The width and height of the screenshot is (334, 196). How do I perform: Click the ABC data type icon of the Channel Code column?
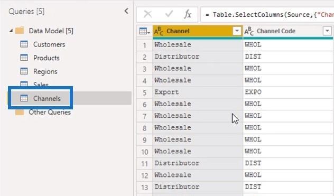click(x=249, y=31)
